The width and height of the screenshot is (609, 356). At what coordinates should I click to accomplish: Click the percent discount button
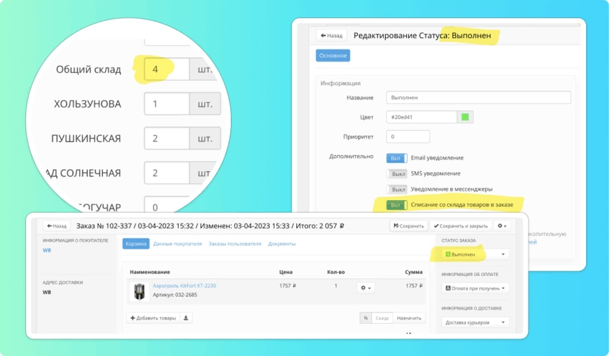(x=365, y=318)
